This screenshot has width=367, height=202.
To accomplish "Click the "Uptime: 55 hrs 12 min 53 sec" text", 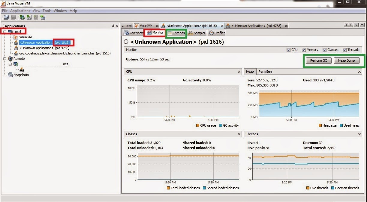I will 148,59.
